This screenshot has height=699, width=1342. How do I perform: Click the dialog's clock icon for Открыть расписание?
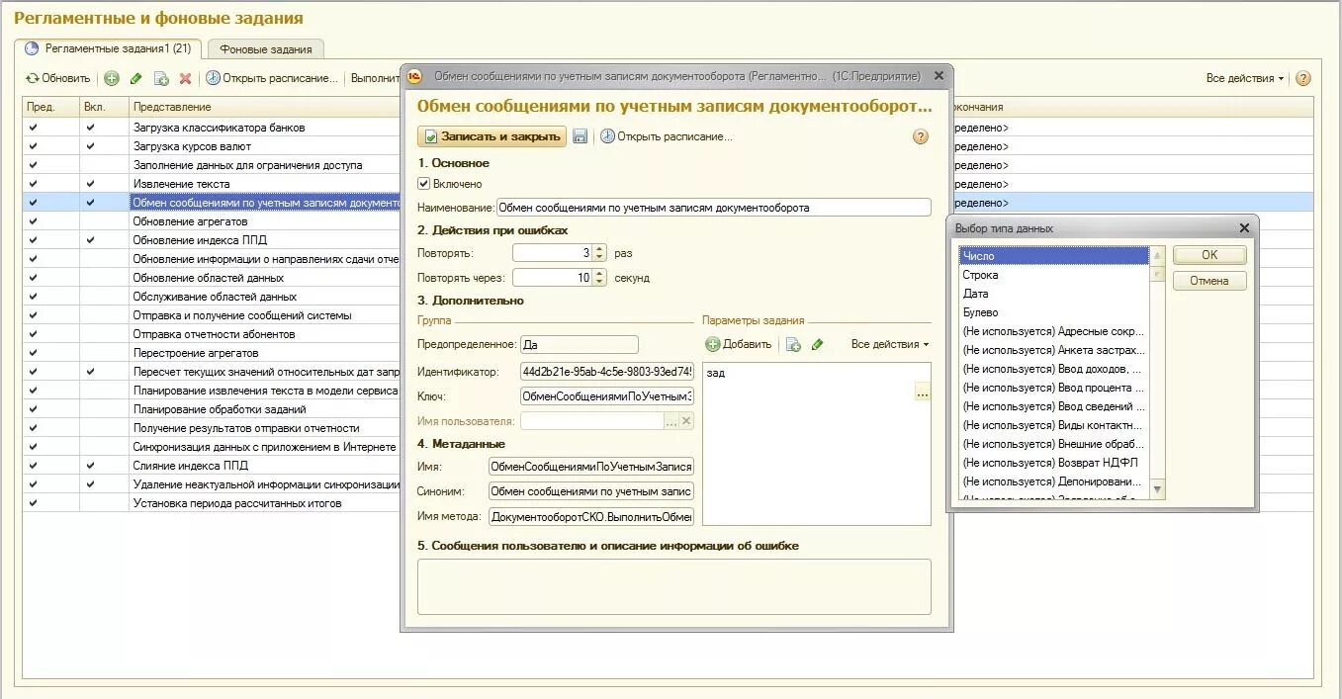tap(607, 136)
